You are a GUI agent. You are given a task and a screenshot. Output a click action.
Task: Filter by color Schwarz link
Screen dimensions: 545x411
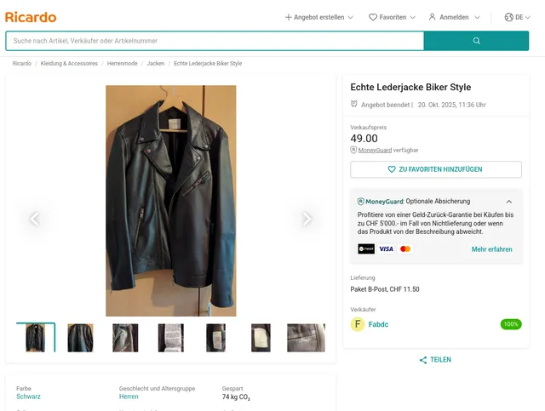28,397
